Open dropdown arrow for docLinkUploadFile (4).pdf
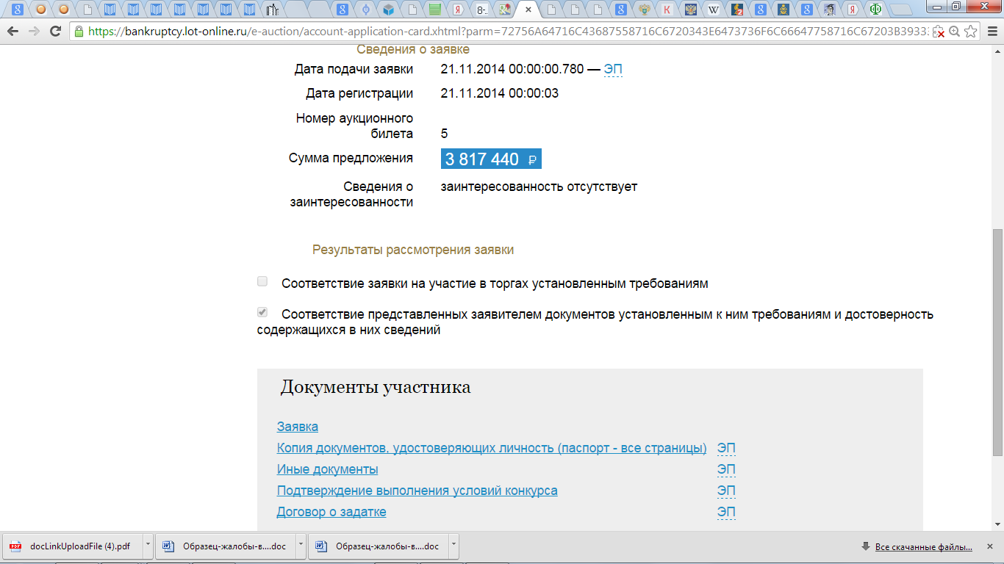This screenshot has height=564, width=1004. 148,546
